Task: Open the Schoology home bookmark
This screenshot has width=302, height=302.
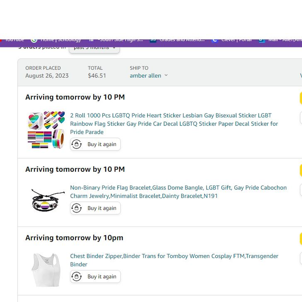Action: point(56,40)
